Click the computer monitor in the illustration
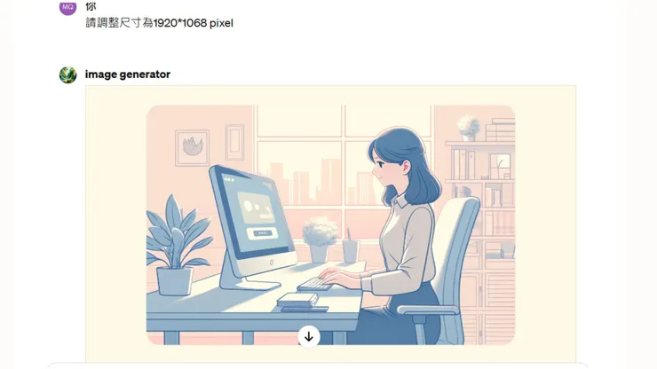 click(252, 227)
